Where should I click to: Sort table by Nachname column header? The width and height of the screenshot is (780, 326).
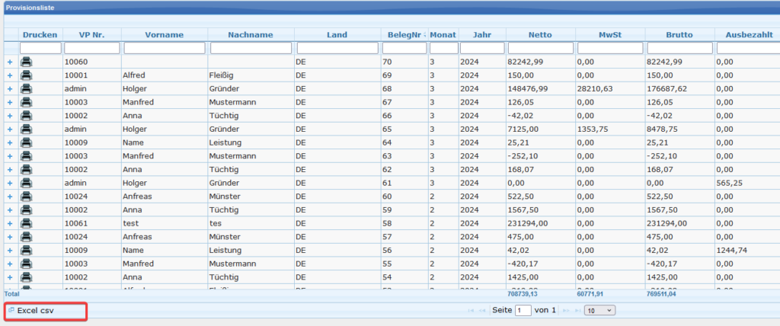tap(251, 35)
